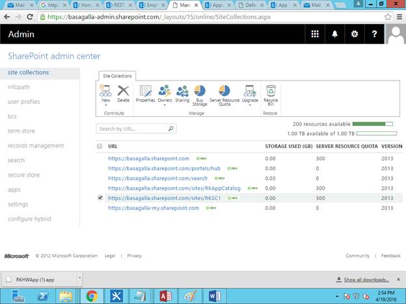This screenshot has height=304, width=406.
Task: Open the basagalla-my.sharepoint.com link
Action: (154, 208)
